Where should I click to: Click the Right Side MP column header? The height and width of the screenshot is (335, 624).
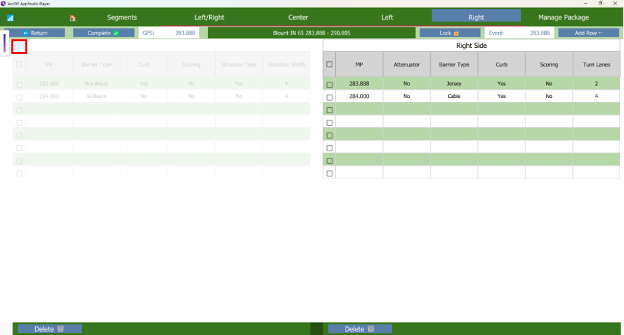(359, 65)
